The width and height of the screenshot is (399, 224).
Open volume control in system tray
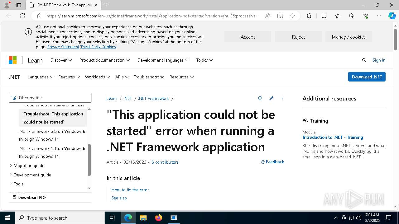tap(358, 218)
